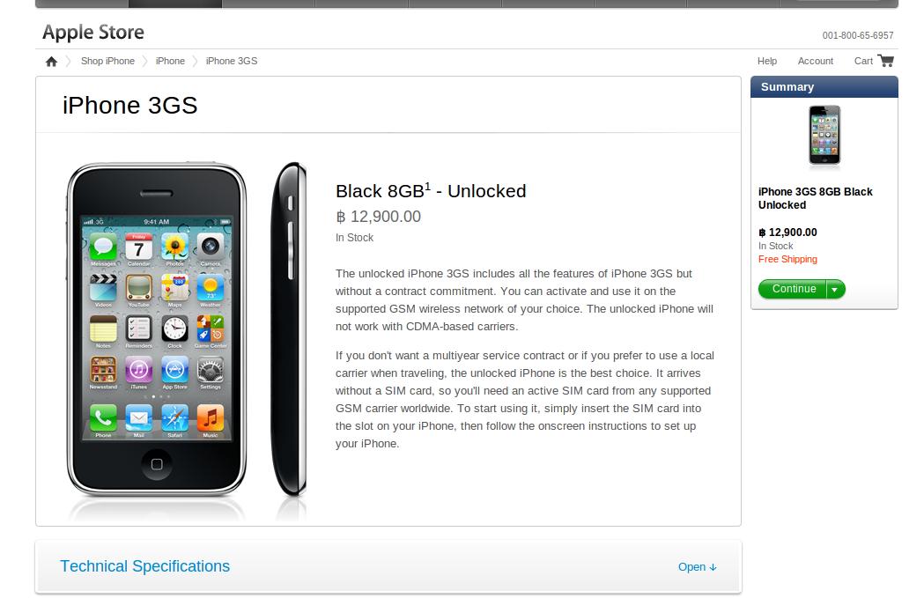Click the green Continue button
This screenshot has height=598, width=924.
point(793,289)
